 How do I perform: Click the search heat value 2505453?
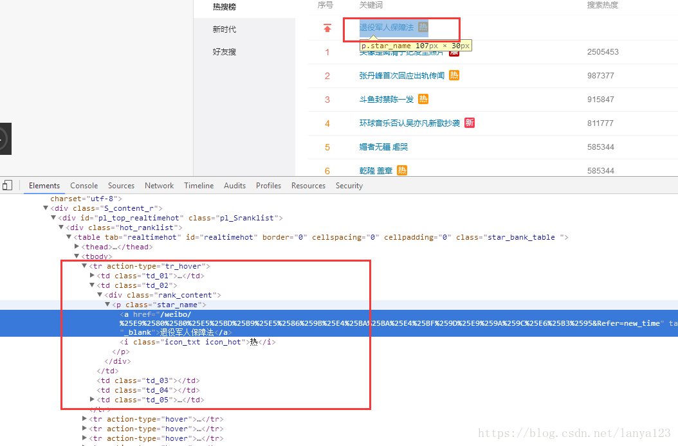603,52
